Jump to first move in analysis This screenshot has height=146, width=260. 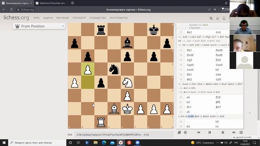pyautogui.click(x=199, y=133)
